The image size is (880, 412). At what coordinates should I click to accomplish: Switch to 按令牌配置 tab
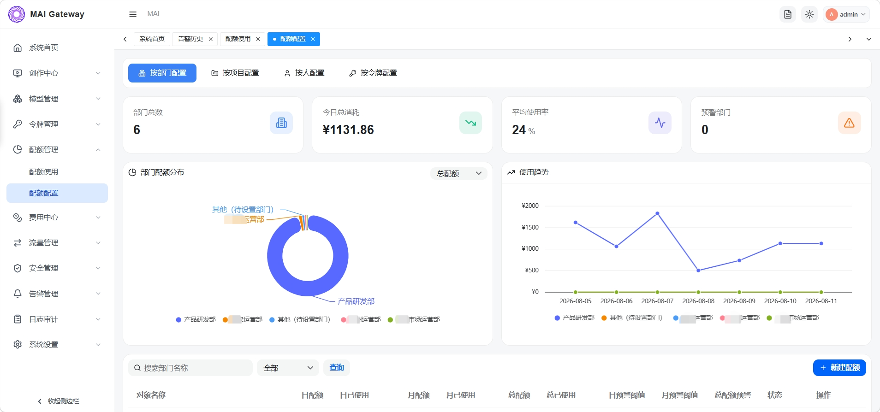pos(373,73)
